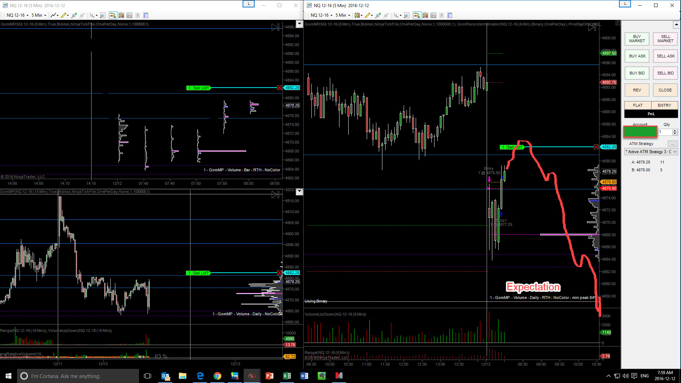Click the BUY BID button
The image size is (681, 383).
click(x=637, y=73)
